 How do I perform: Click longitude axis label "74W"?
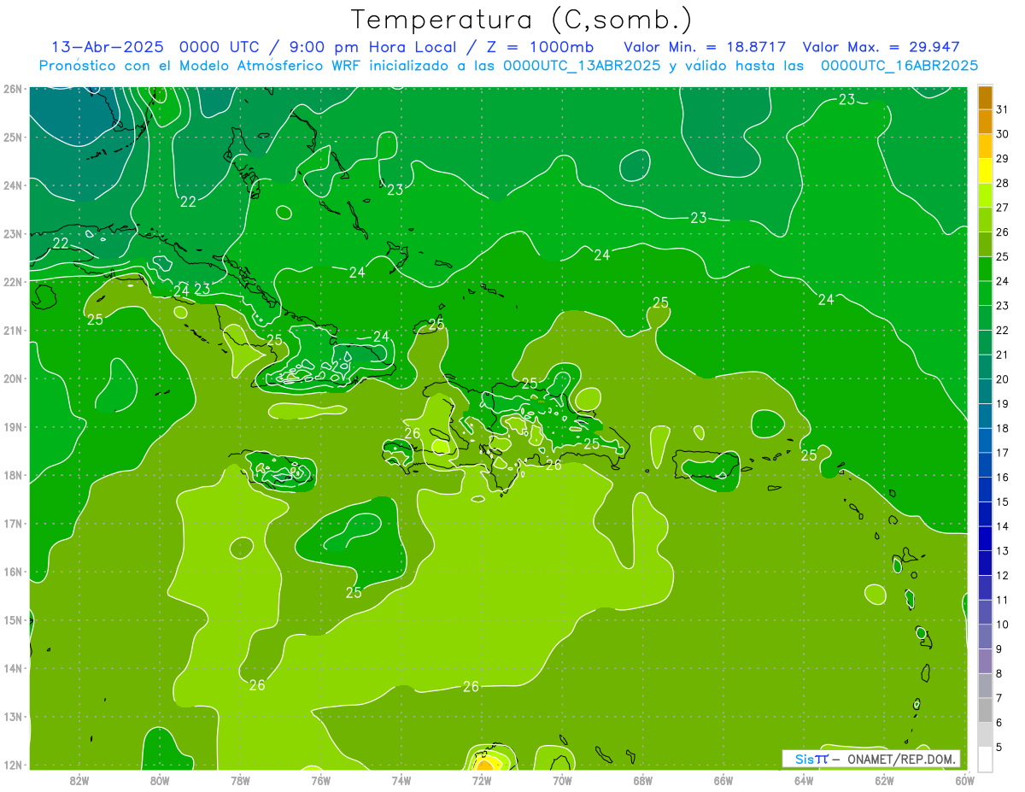tap(401, 780)
